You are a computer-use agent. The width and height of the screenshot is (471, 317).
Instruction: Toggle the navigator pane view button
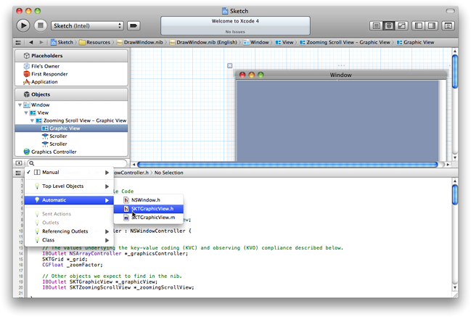click(419, 25)
